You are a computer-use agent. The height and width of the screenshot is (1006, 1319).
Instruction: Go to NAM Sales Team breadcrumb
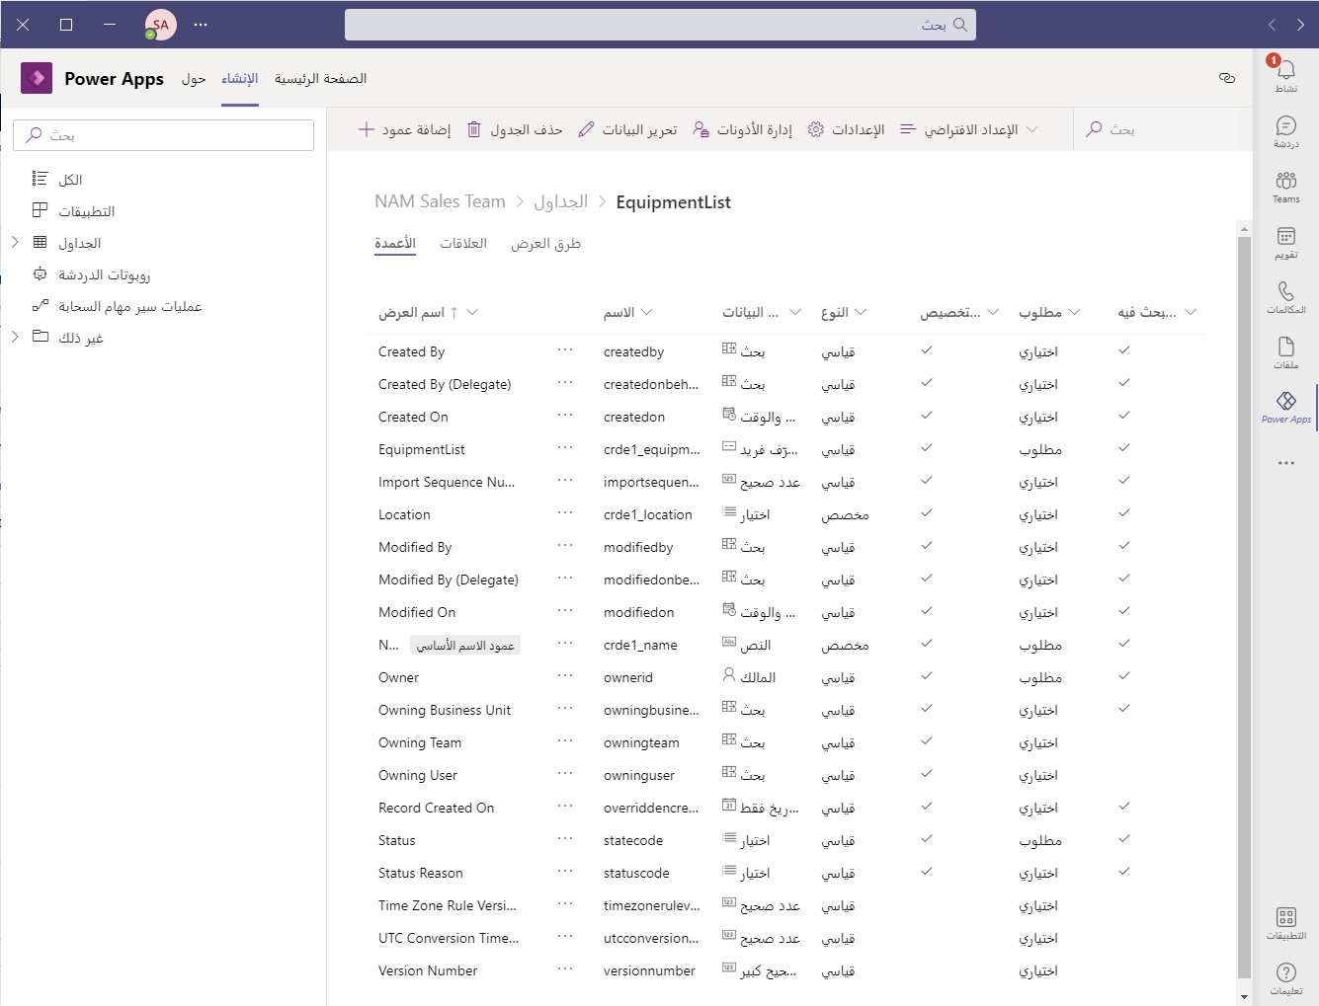440,201
